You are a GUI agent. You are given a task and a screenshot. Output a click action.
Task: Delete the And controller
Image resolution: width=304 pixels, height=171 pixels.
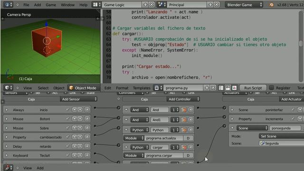click(191, 110)
